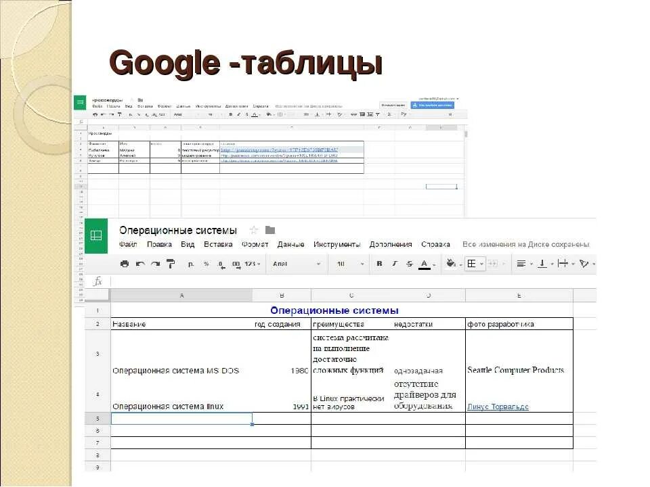650x487 pixels.
Task: Open the text wrapping dropdown
Action: click(566, 263)
